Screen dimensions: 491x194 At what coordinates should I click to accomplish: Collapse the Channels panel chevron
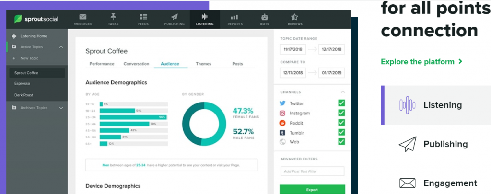[x=343, y=92]
